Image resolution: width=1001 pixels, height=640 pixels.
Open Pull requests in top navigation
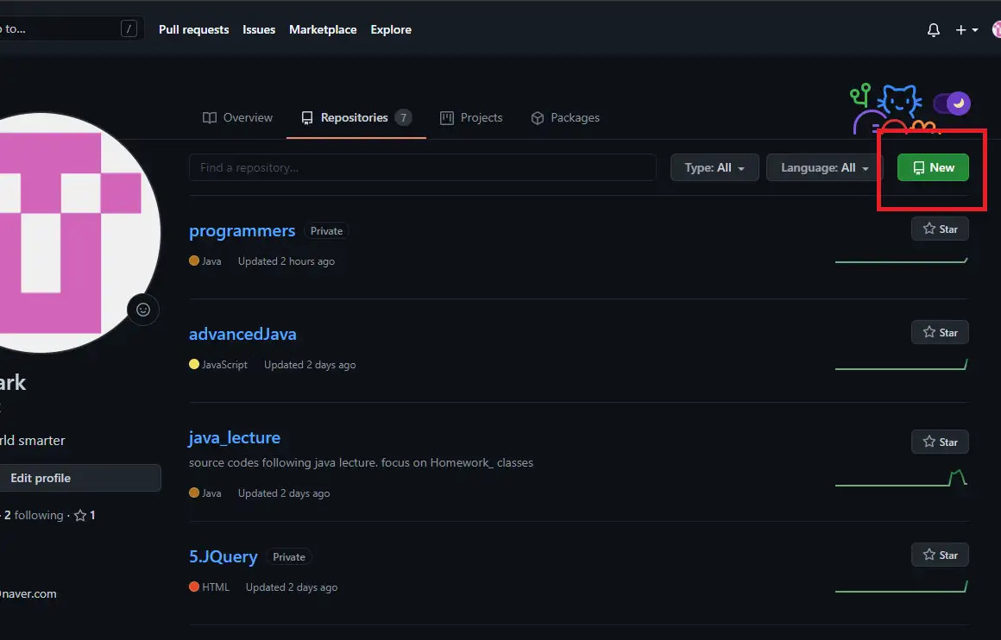[x=193, y=29]
